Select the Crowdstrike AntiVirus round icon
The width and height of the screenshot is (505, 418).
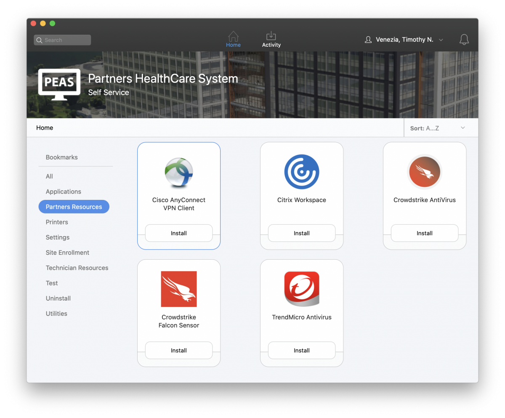[425, 172]
